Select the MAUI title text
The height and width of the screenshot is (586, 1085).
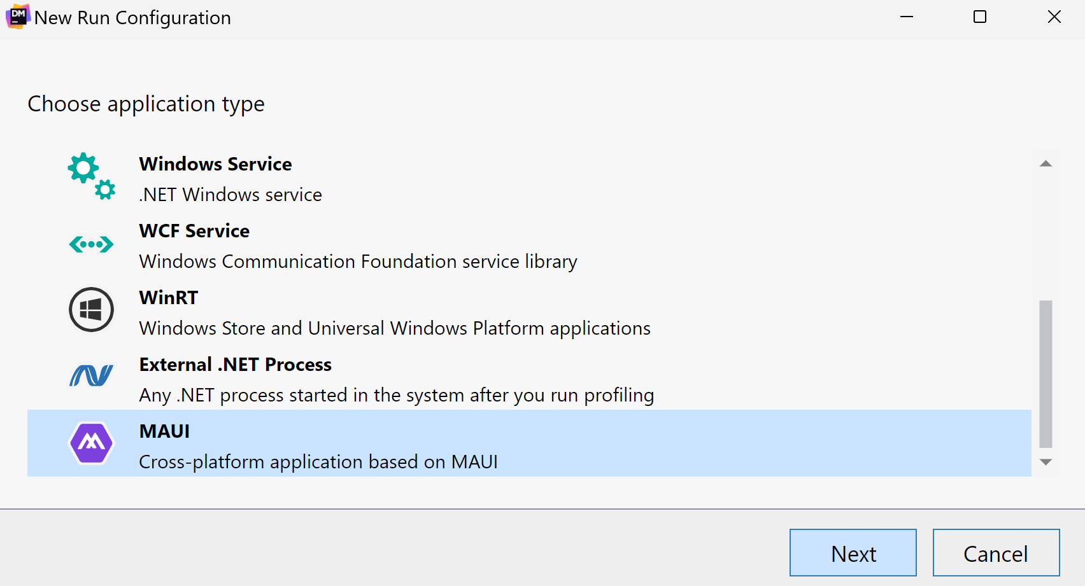(x=164, y=431)
